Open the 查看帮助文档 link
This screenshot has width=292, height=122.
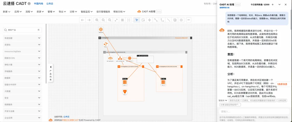click(x=224, y=8)
